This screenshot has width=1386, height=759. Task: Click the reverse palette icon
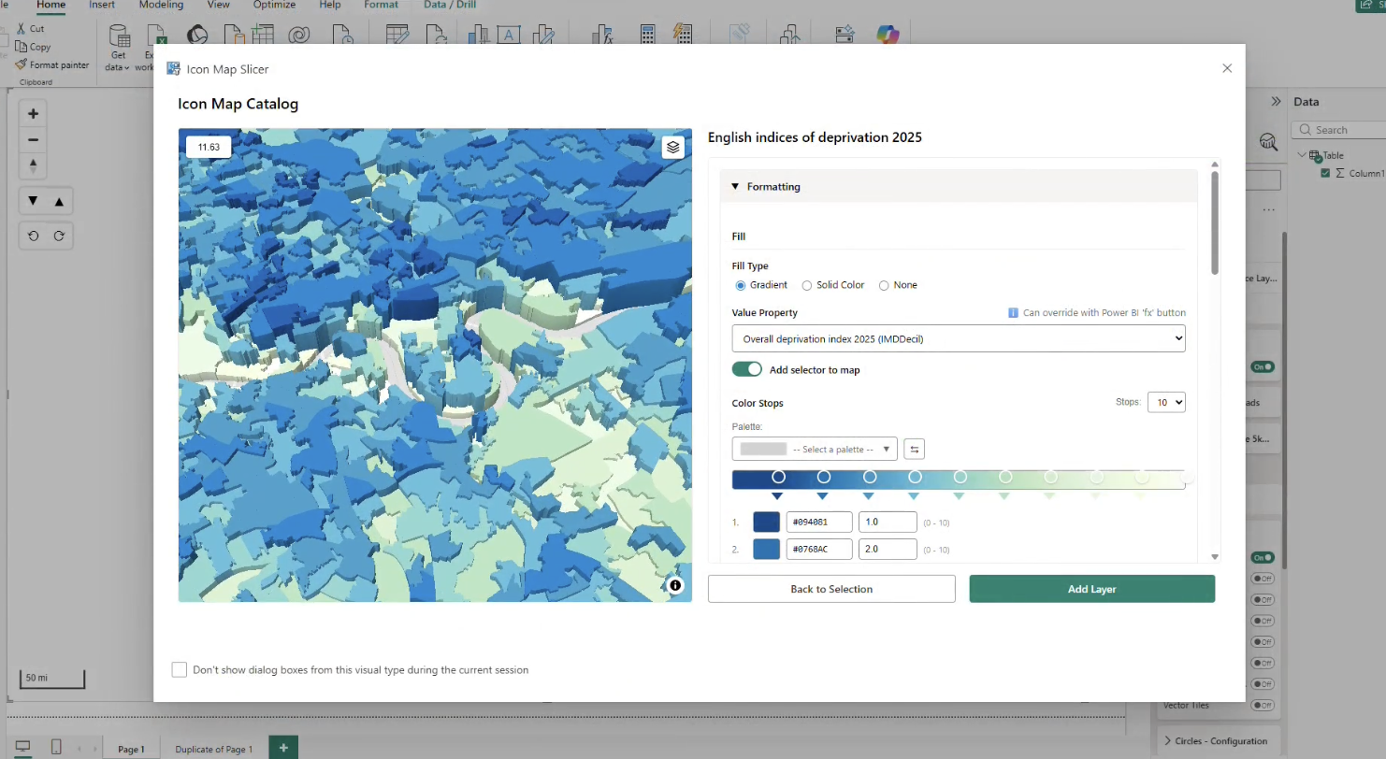click(x=915, y=450)
